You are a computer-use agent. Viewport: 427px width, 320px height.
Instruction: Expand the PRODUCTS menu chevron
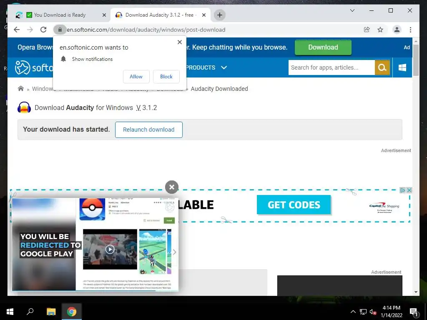coord(224,67)
